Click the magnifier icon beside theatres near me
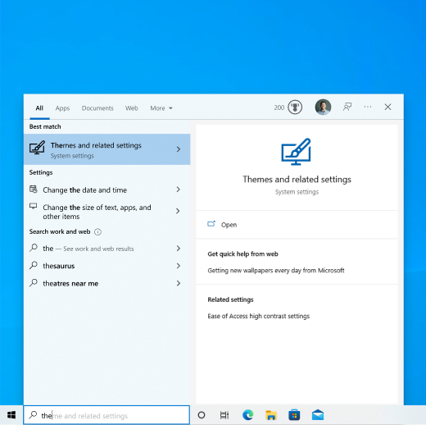This screenshot has height=425, width=426. click(x=34, y=283)
